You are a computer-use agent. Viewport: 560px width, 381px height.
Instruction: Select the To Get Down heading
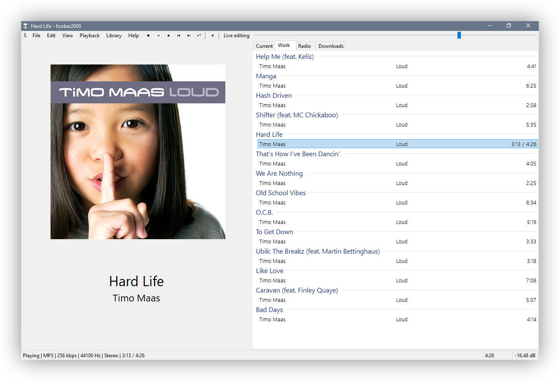[274, 232]
